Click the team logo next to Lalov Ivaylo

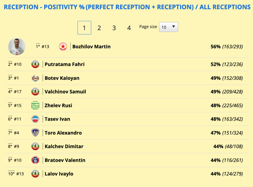[35, 174]
